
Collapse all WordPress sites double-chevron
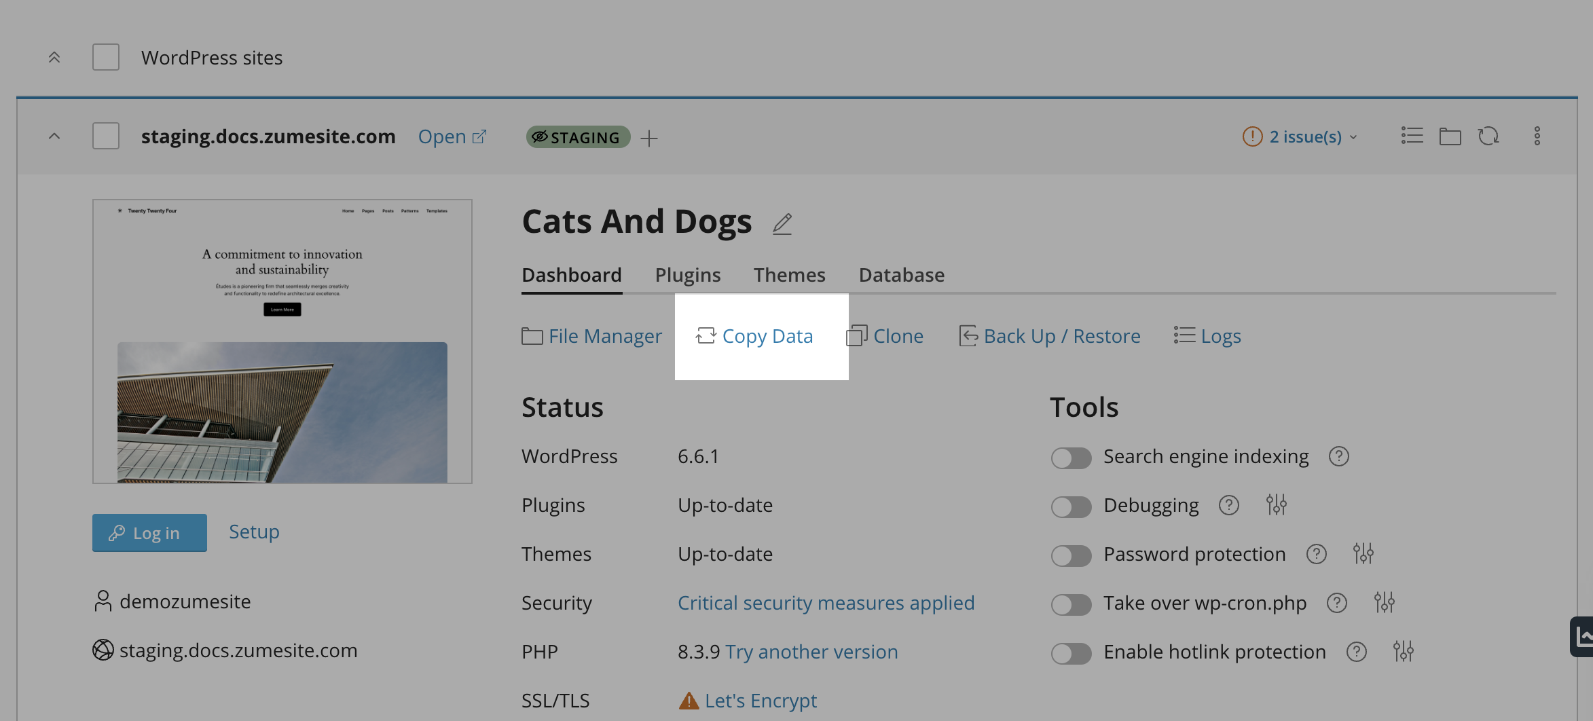coord(54,58)
